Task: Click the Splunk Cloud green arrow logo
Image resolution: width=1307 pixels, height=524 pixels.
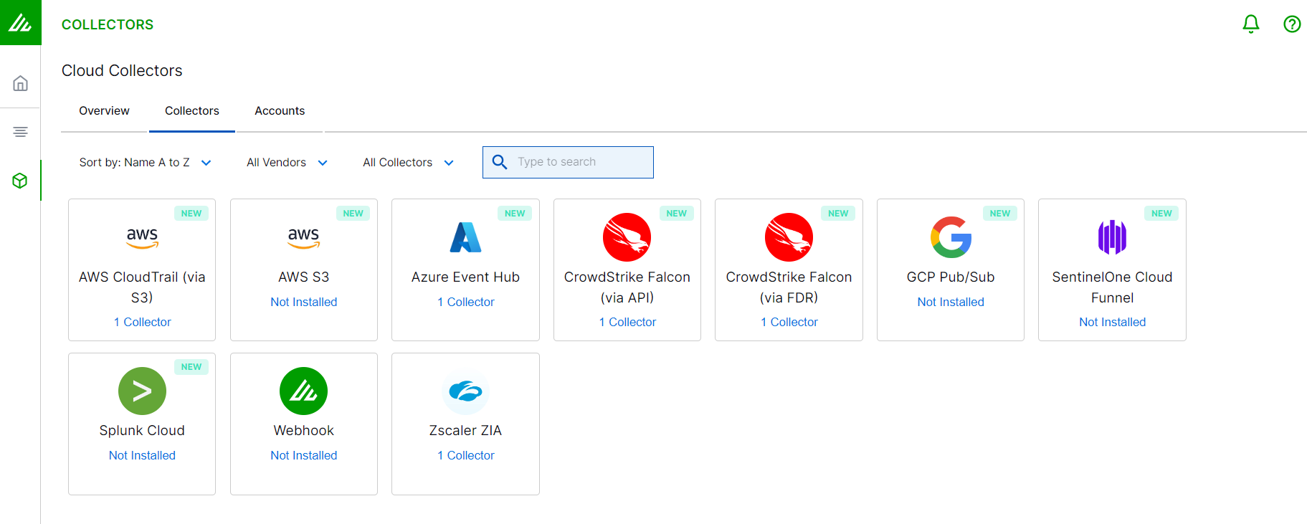Action: (142, 391)
